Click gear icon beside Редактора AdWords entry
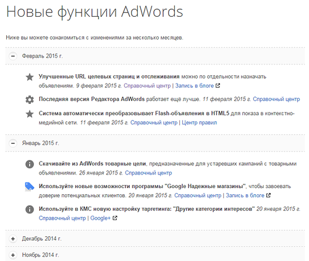This screenshot has height=261, width=309. pyautogui.click(x=30, y=100)
